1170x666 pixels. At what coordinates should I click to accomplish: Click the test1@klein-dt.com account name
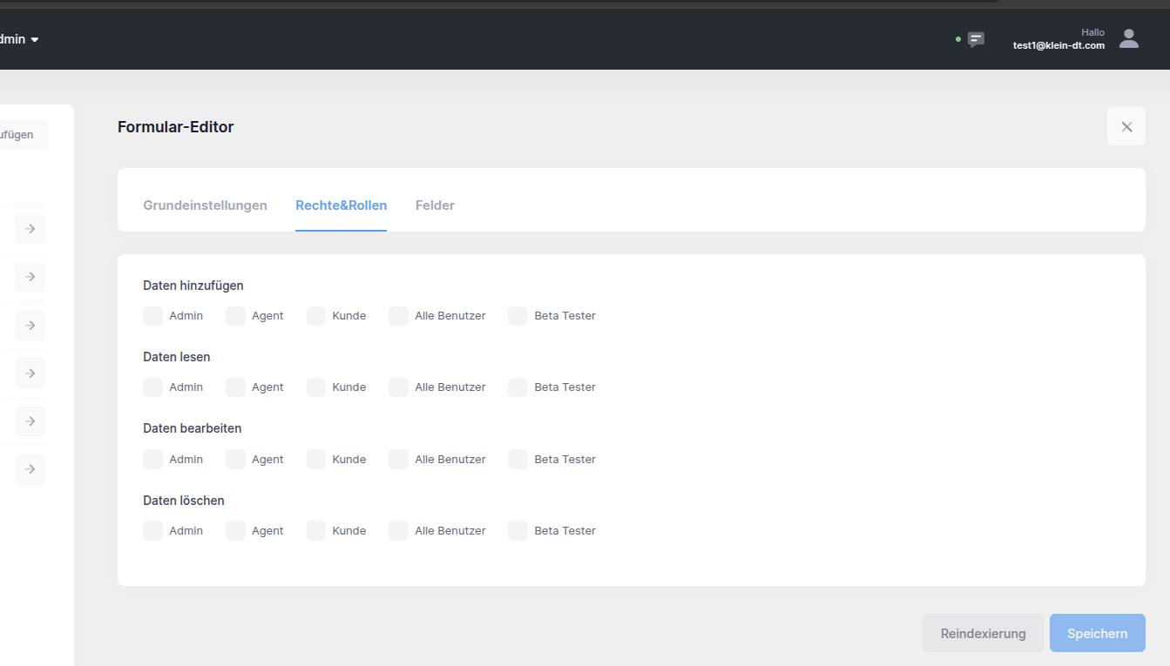tap(1058, 45)
